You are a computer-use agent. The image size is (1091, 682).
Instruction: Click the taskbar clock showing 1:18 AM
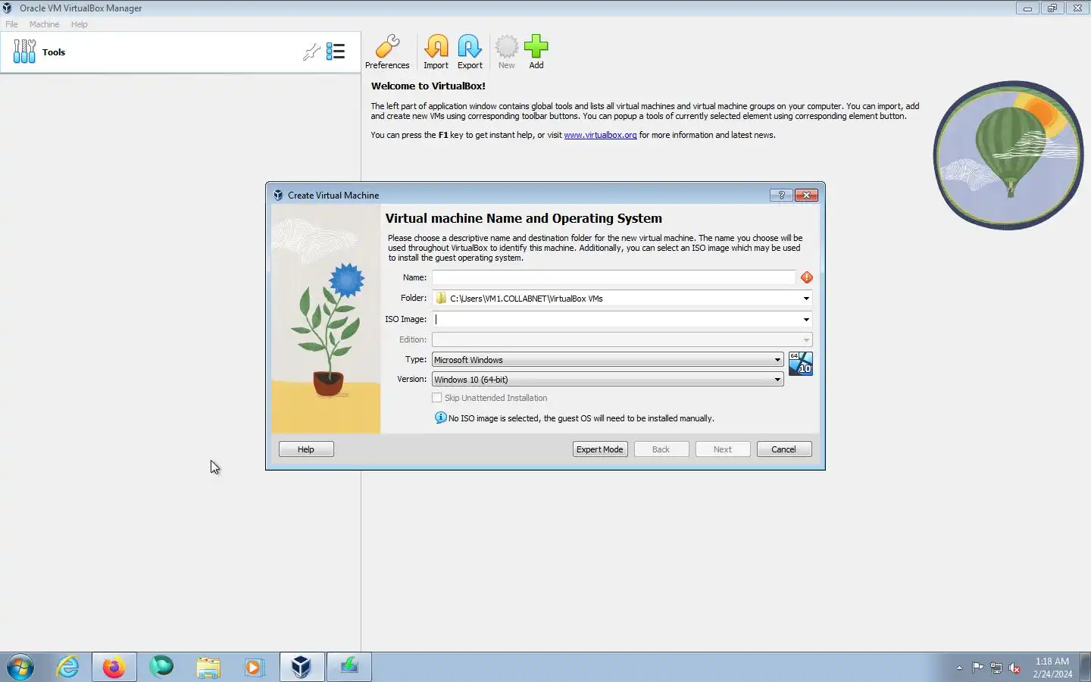point(1052,667)
